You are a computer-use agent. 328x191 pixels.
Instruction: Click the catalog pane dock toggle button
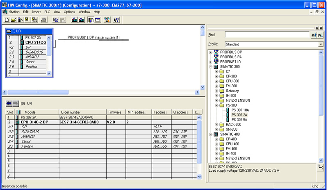click(x=317, y=28)
